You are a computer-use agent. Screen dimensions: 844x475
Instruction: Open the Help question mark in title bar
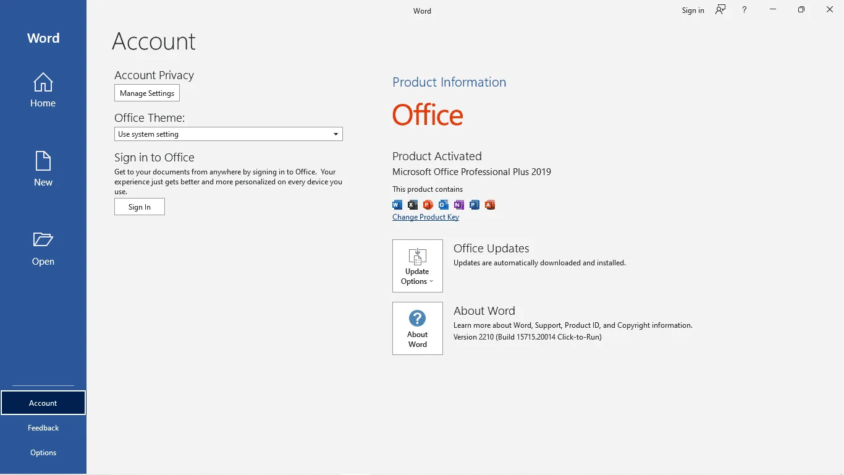745,10
